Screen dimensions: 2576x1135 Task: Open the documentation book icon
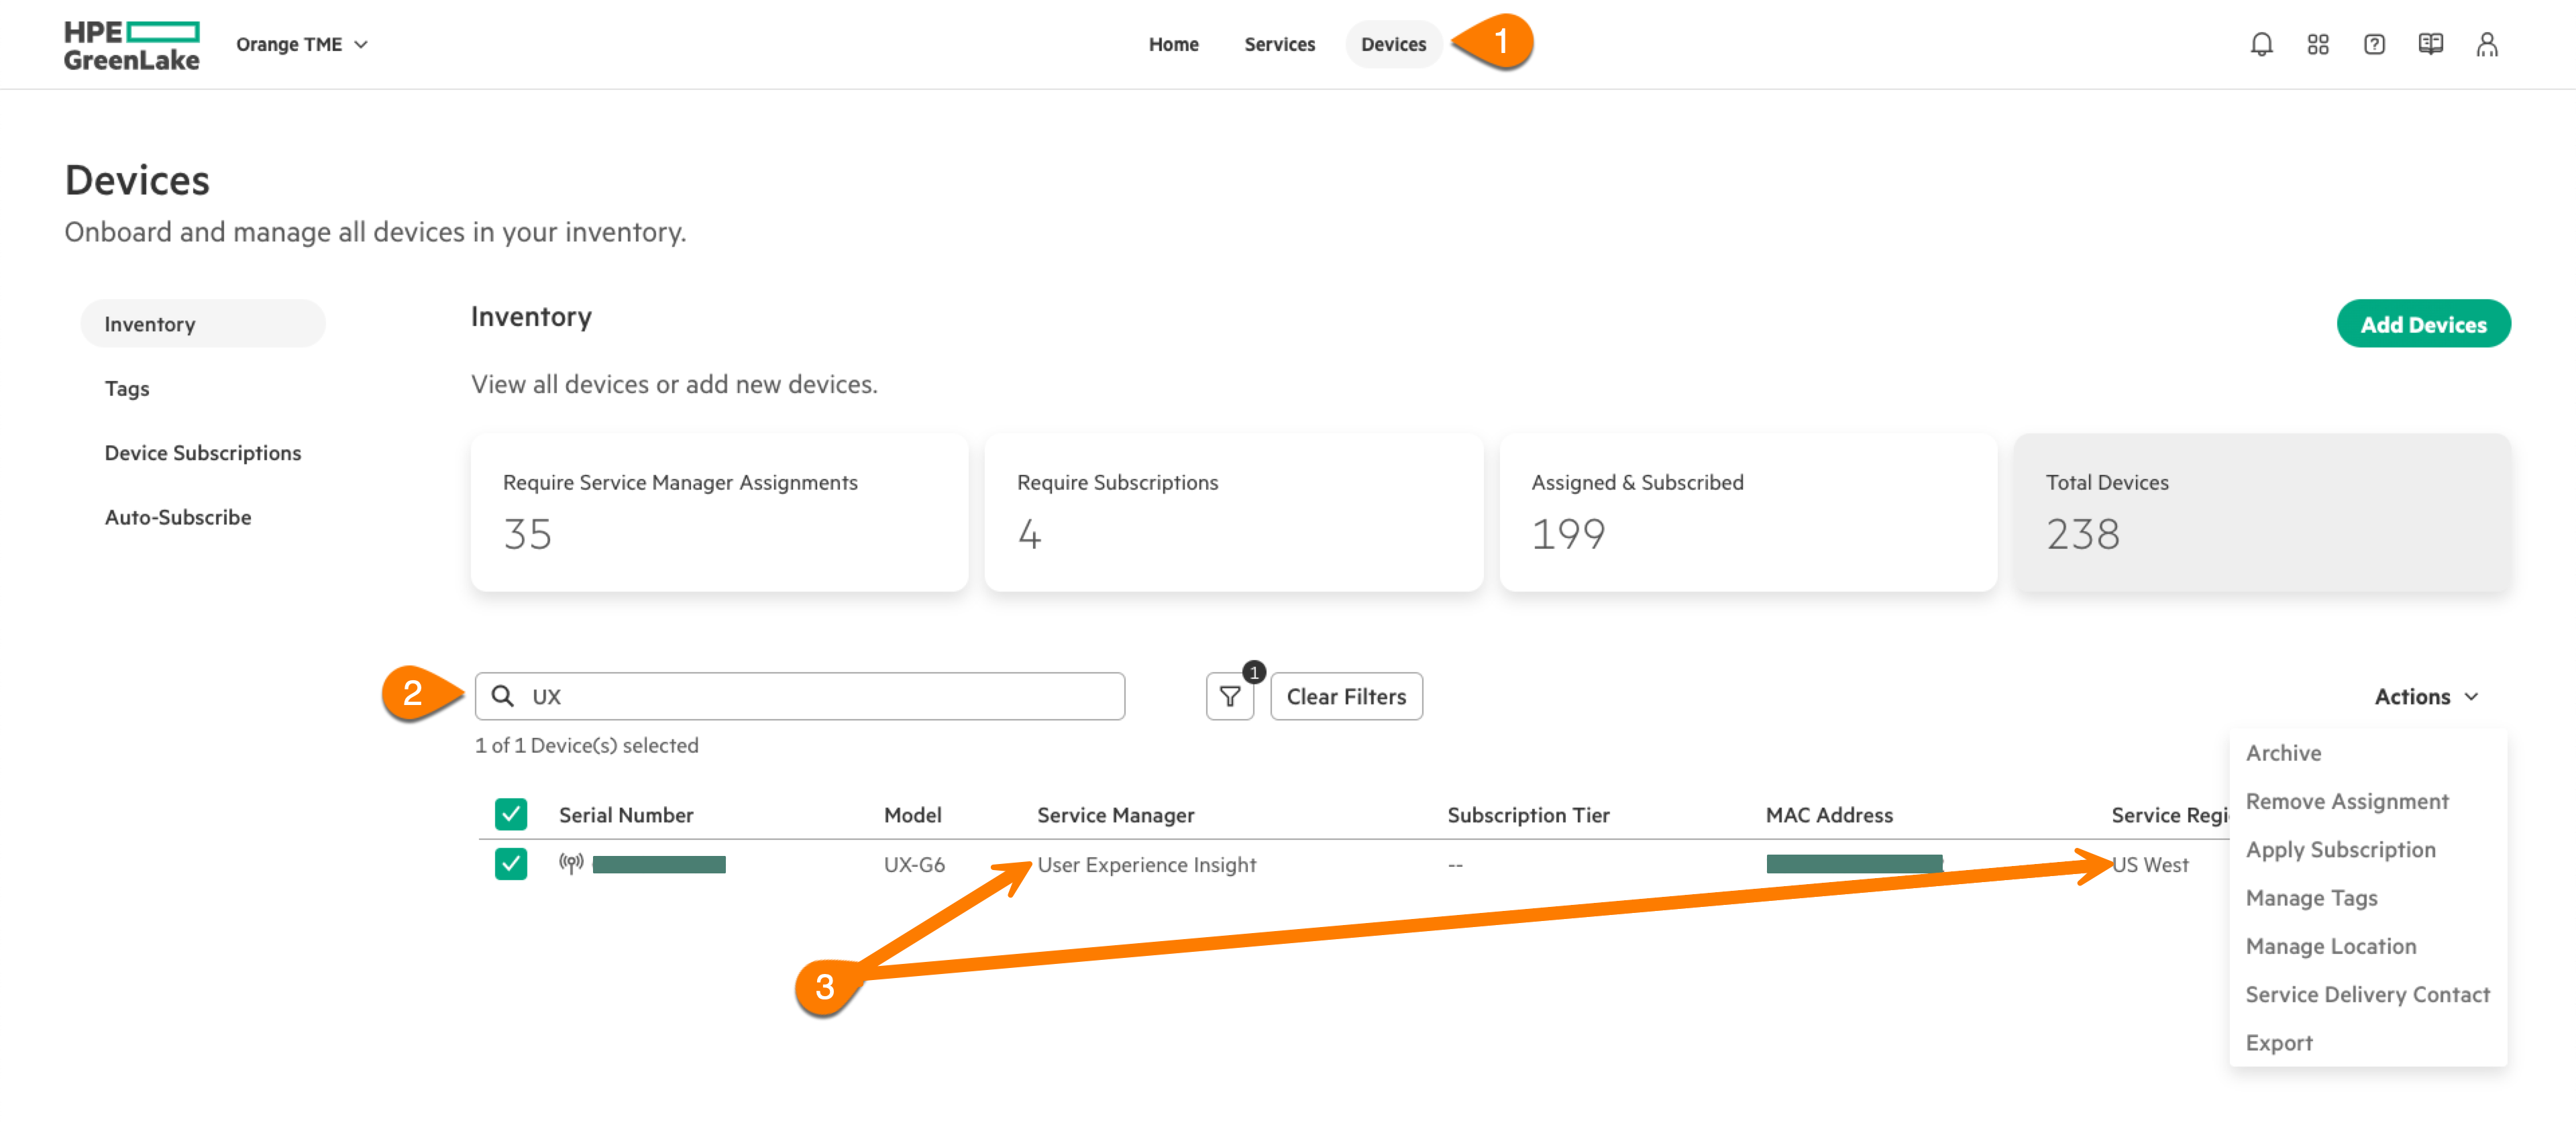[2430, 44]
